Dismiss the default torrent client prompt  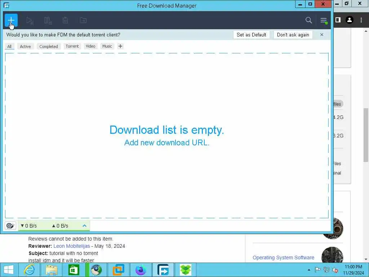[322, 35]
